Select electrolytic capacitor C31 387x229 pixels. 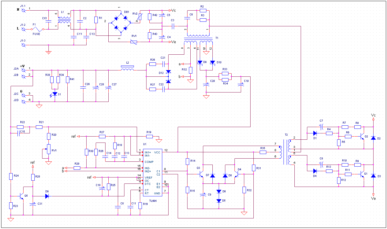pos(33,204)
